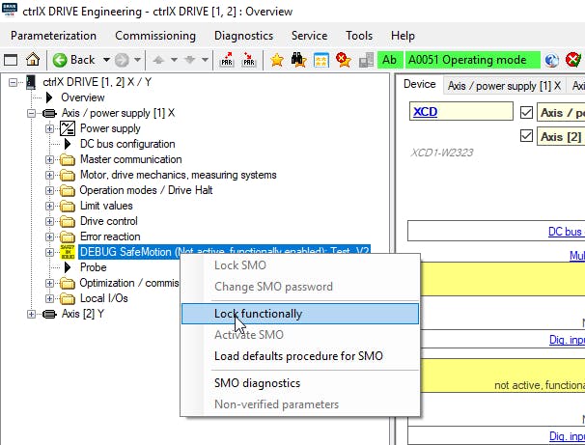585x445 pixels.
Task: Open the Service menu
Action: tap(309, 36)
